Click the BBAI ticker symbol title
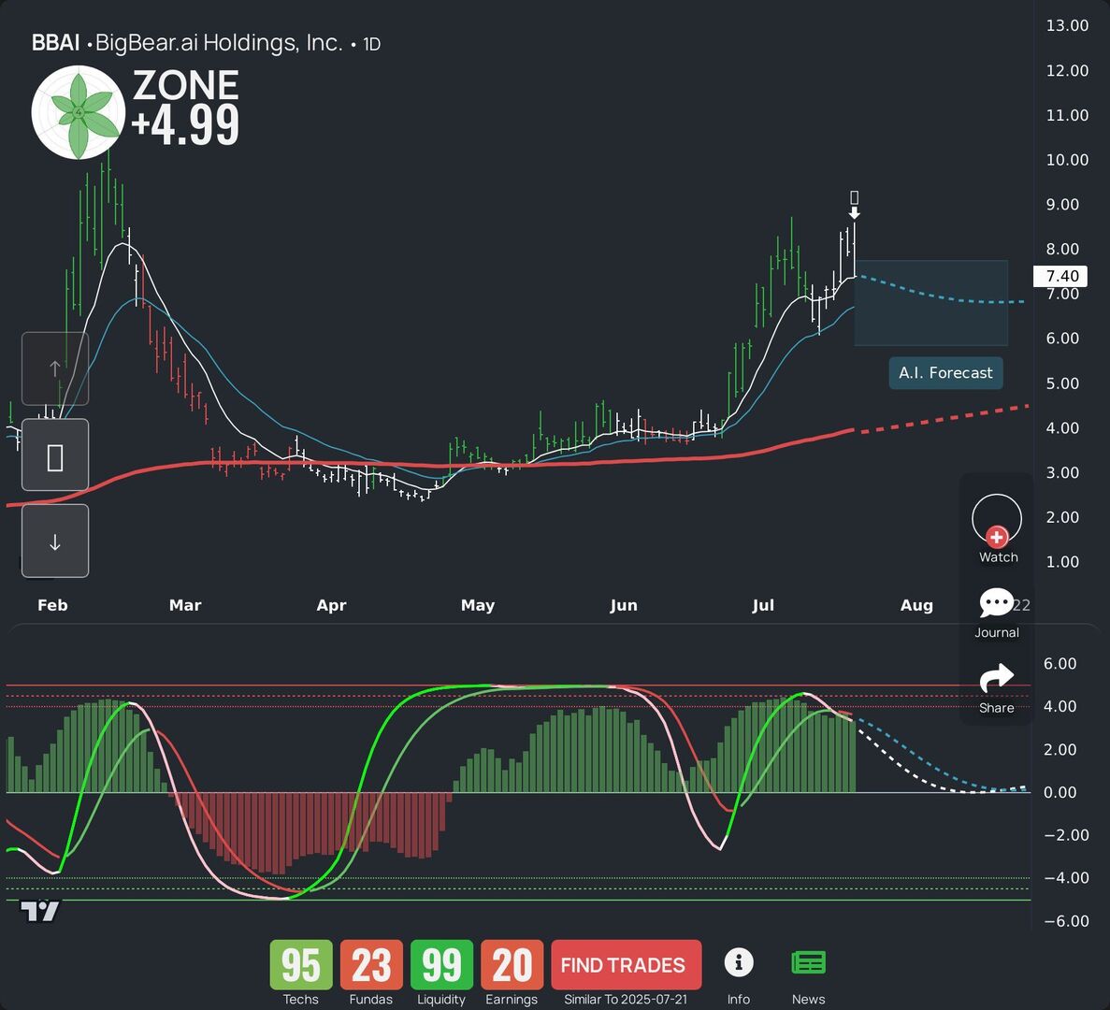The width and height of the screenshot is (1110, 1010). click(x=56, y=43)
